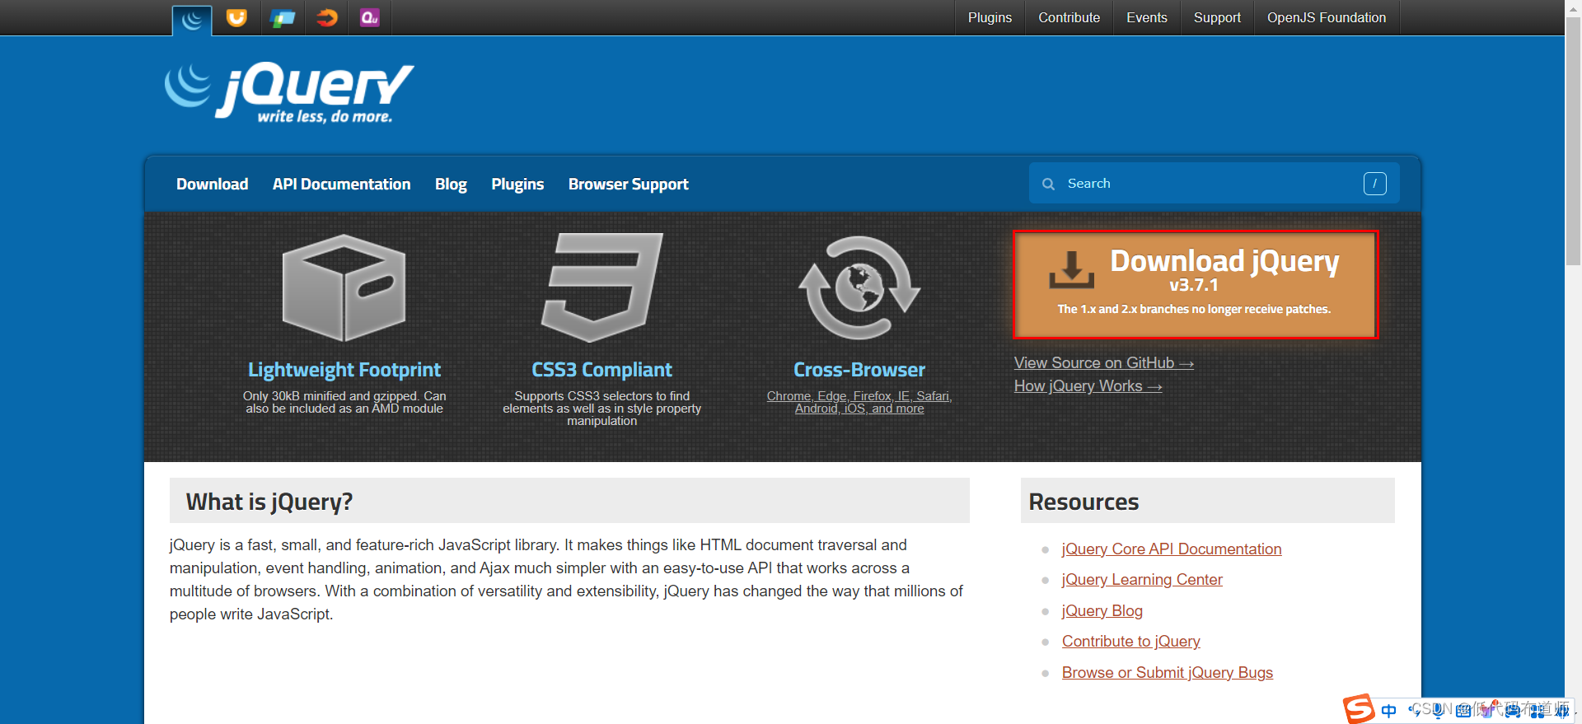This screenshot has width=1582, height=724.
Task: Open the QUnit project icon
Action: (x=370, y=17)
